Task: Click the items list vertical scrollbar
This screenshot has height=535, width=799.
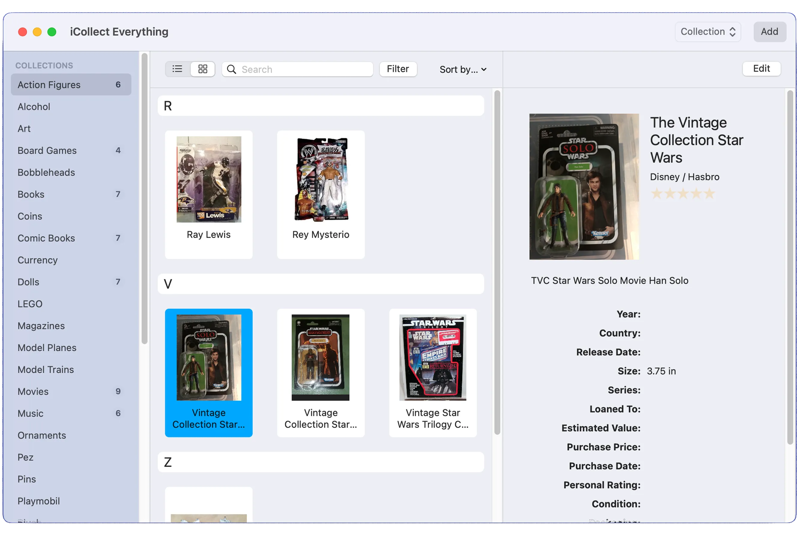Action: coord(497,262)
